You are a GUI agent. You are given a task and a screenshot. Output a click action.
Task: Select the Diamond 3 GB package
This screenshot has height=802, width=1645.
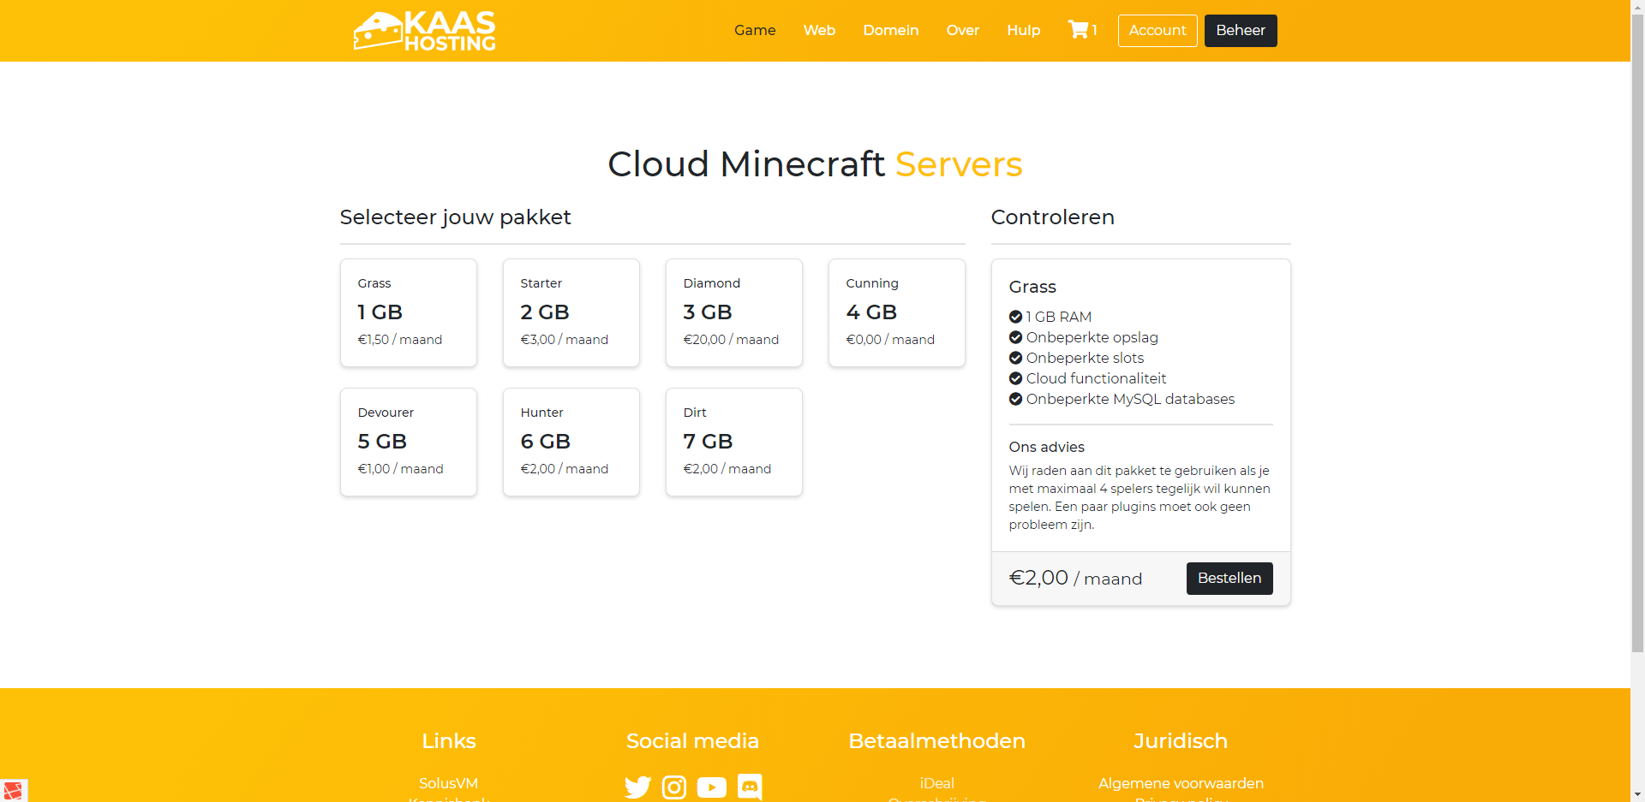click(734, 312)
